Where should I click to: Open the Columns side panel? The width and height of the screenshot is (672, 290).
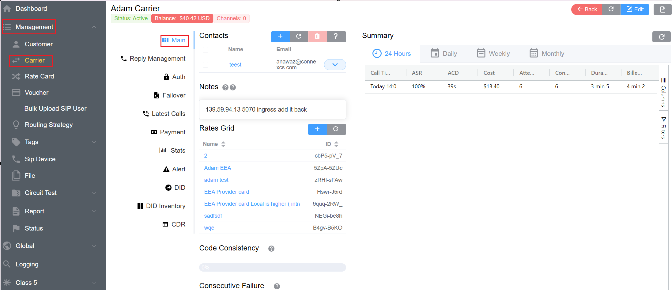point(663,93)
